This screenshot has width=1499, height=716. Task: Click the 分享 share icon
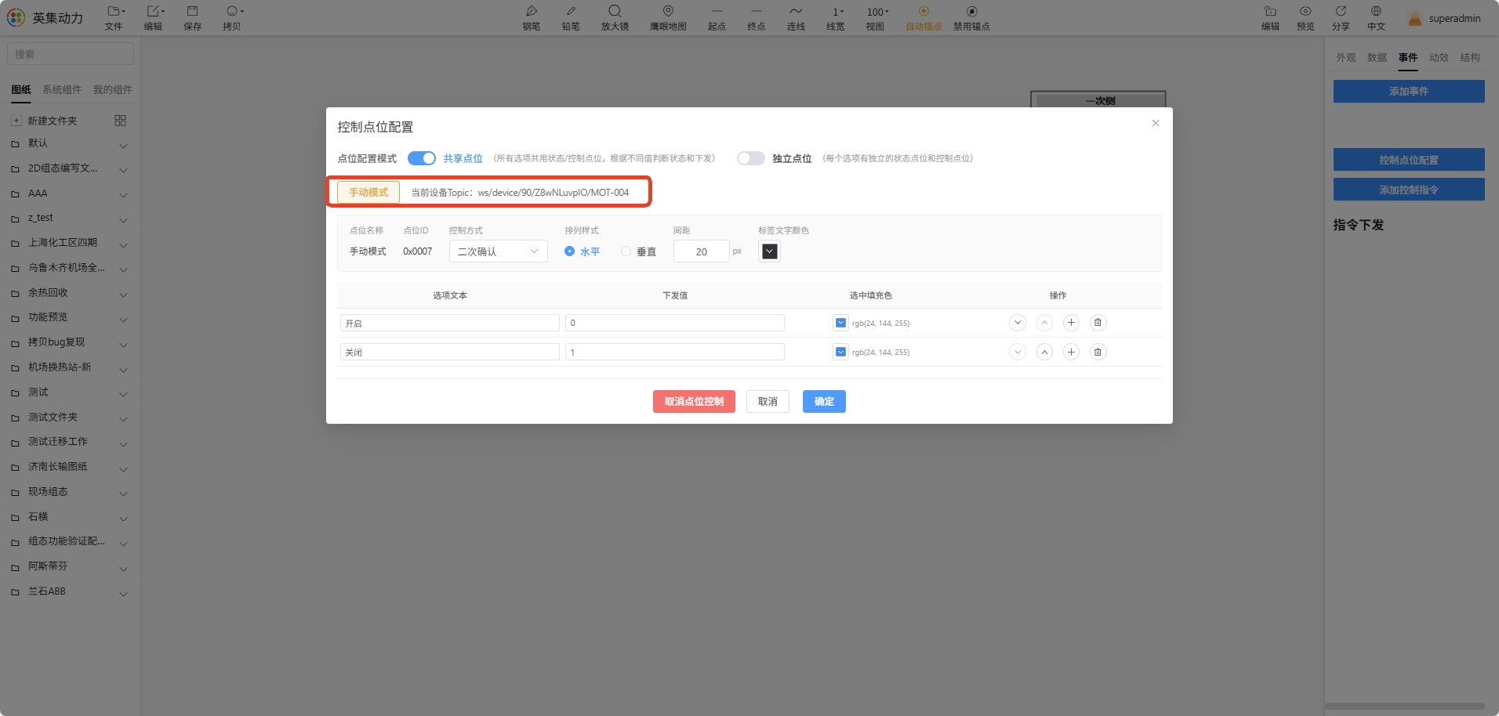click(x=1341, y=18)
